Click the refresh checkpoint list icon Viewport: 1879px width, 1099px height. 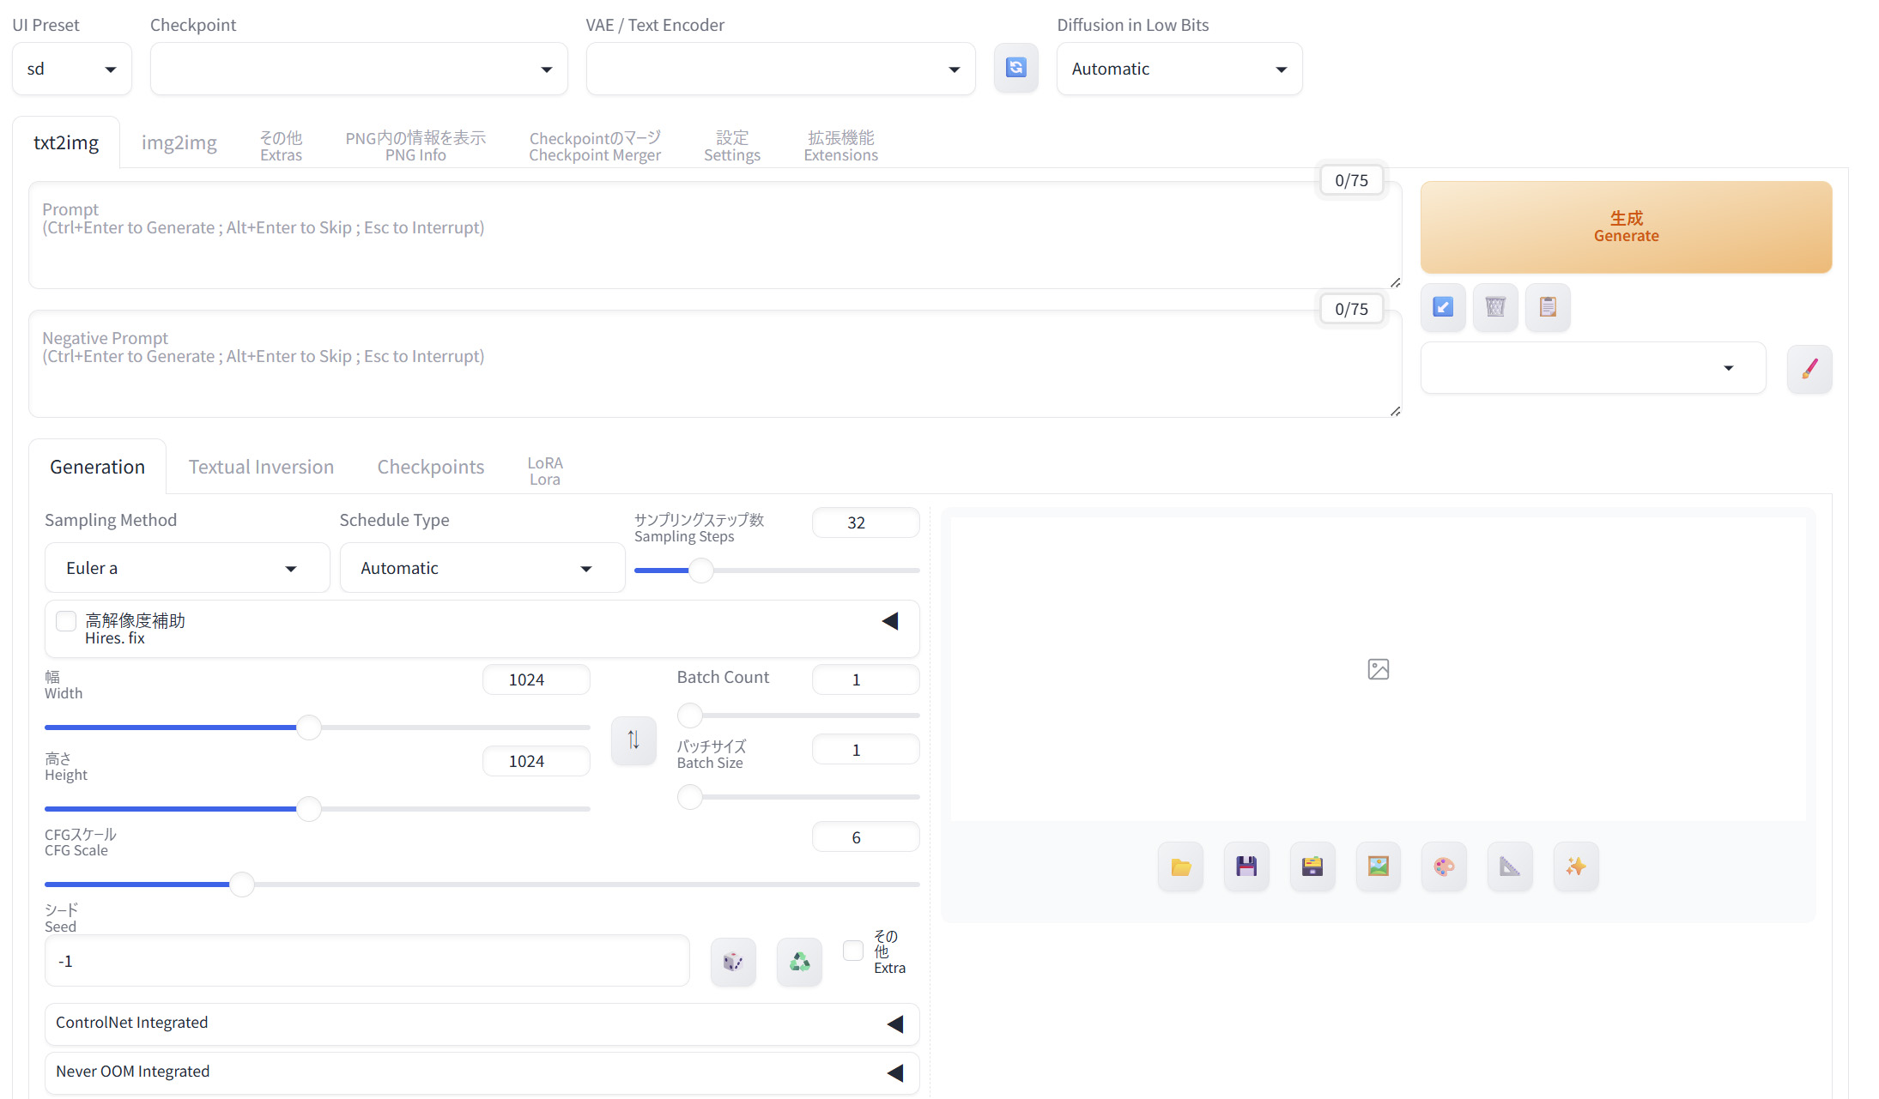(x=1015, y=68)
